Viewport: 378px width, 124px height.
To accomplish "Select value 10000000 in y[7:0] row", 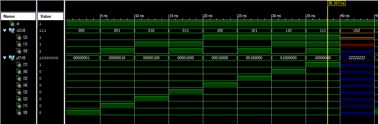I will point(48,58).
